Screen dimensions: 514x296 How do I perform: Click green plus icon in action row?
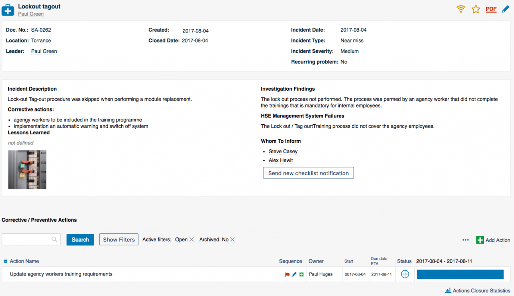302,274
